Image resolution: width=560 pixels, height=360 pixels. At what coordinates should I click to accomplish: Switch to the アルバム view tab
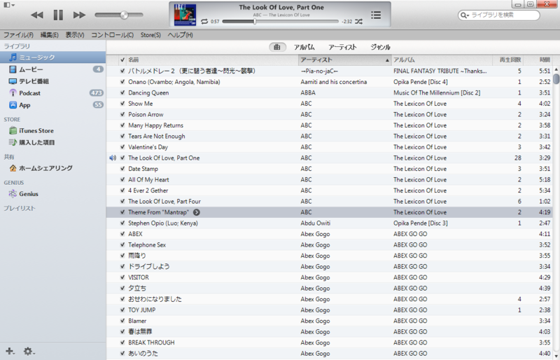pos(304,47)
